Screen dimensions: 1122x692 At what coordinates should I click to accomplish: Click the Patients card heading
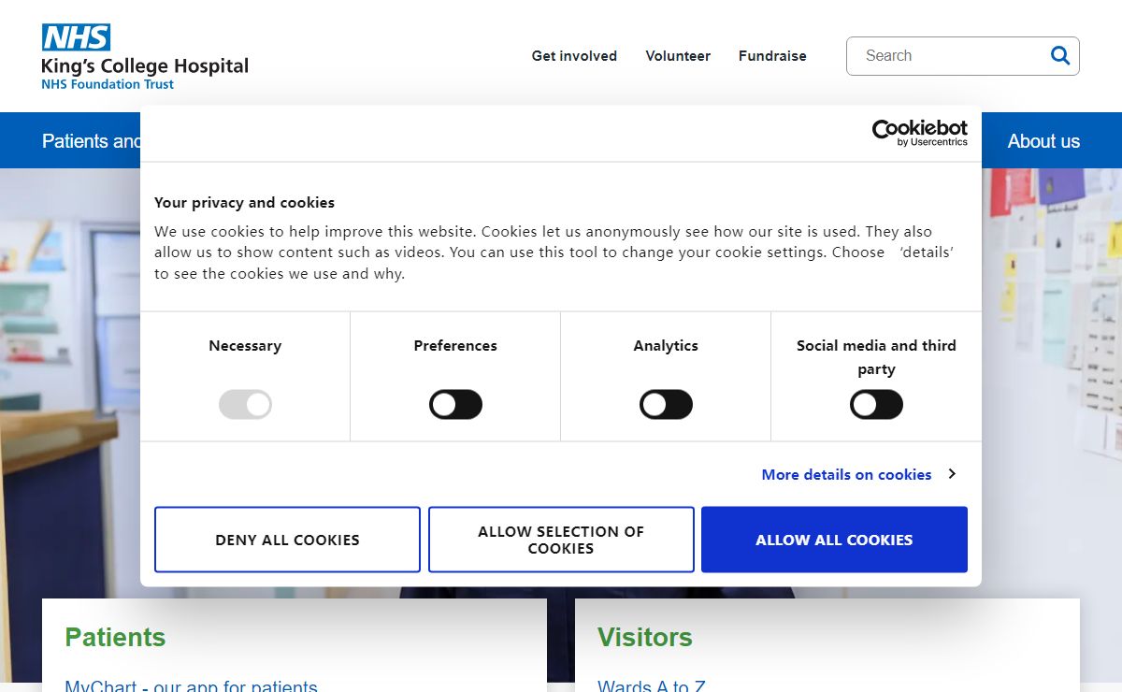115,638
